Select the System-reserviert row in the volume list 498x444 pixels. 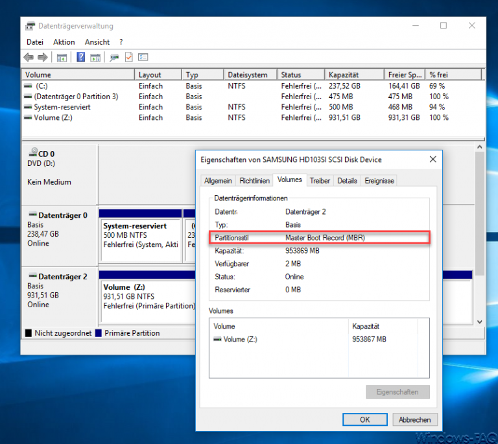(x=62, y=107)
